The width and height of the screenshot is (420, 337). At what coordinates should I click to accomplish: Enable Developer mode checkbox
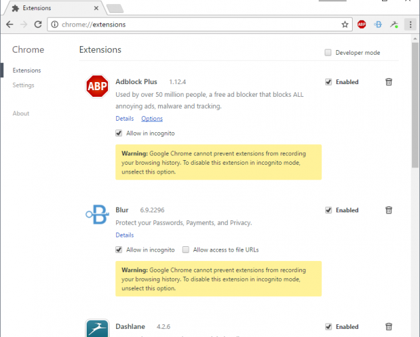click(x=328, y=53)
